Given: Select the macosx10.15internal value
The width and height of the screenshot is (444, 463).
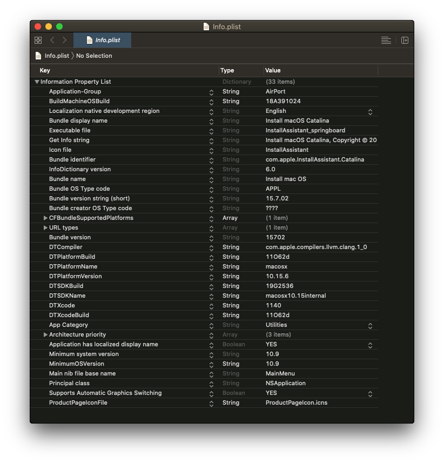Looking at the screenshot, I should pos(296,296).
